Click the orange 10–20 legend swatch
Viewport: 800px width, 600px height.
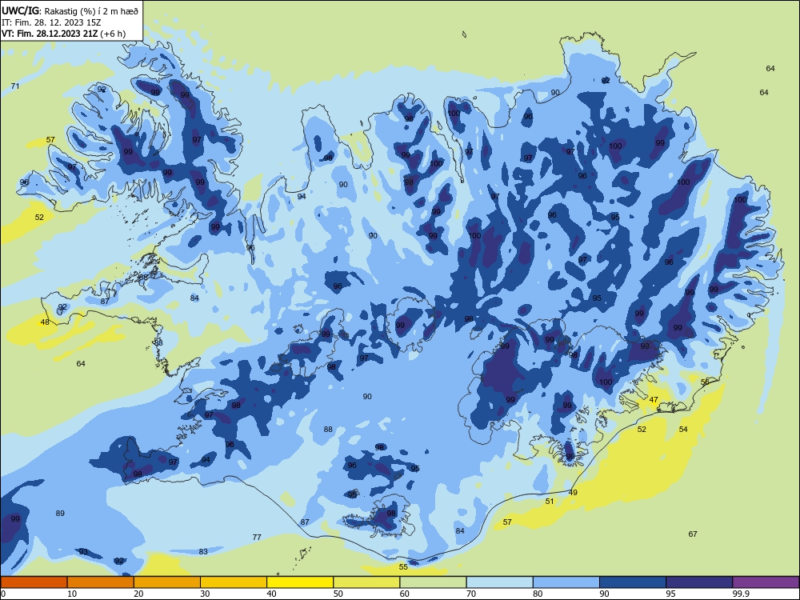(101, 582)
